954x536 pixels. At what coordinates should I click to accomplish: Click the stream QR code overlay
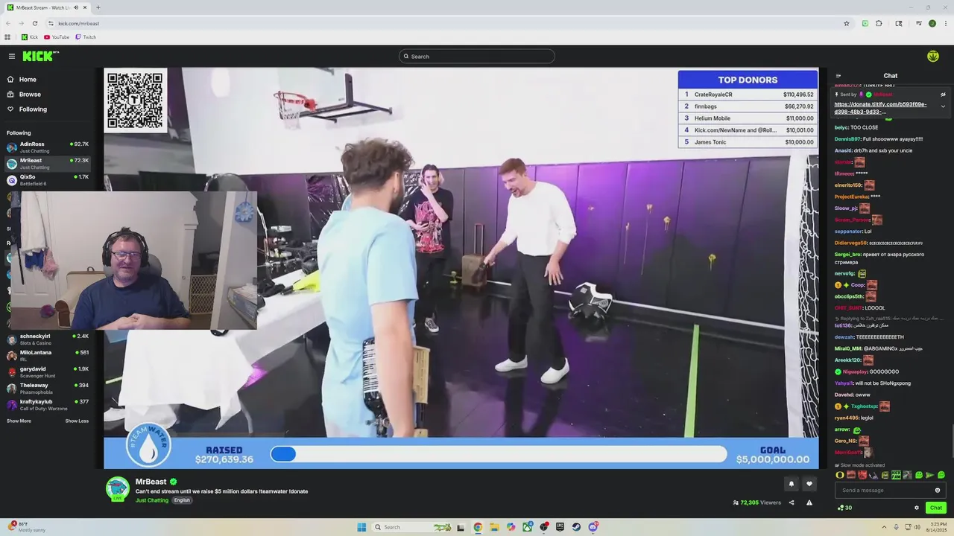[x=135, y=100]
